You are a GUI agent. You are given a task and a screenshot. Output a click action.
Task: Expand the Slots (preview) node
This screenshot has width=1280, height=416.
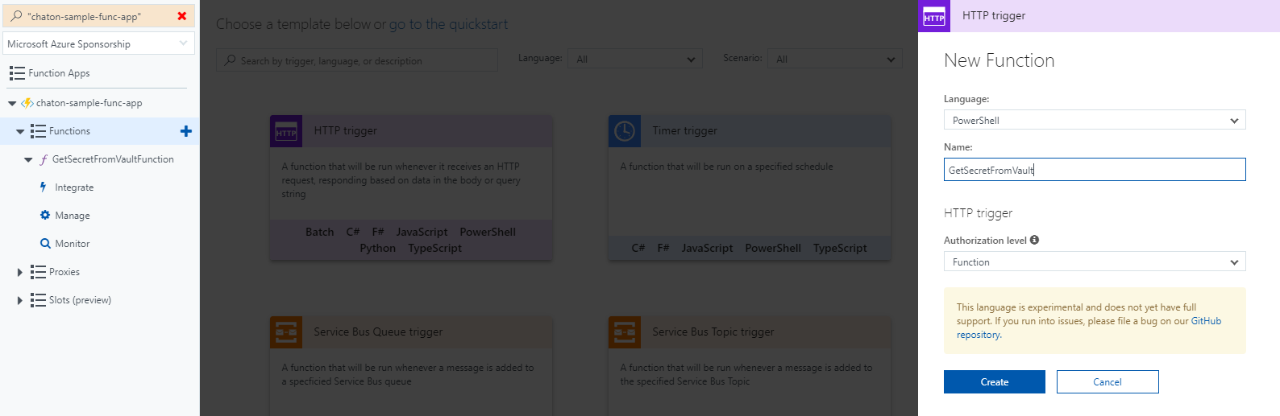[x=20, y=300]
